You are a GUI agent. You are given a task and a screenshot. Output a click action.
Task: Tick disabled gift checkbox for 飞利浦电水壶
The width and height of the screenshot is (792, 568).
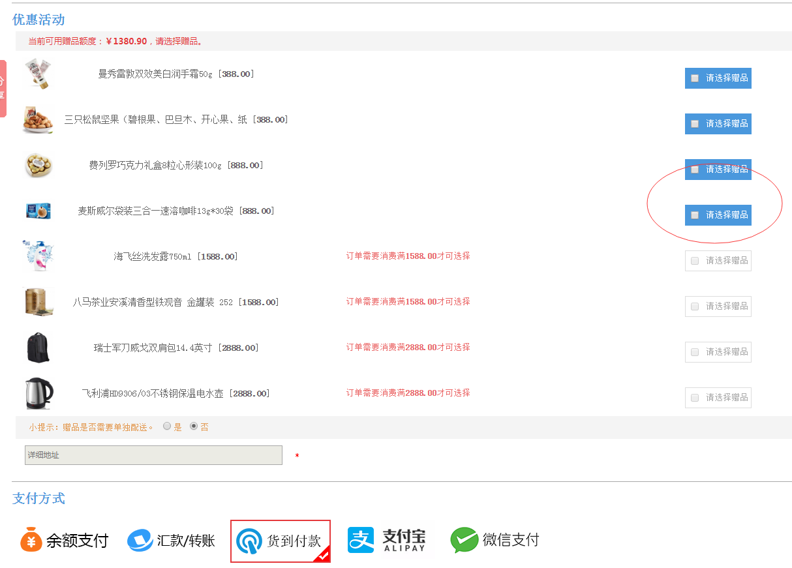click(x=695, y=398)
